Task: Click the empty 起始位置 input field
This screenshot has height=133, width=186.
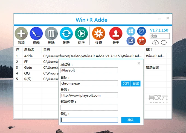Action: point(89,108)
